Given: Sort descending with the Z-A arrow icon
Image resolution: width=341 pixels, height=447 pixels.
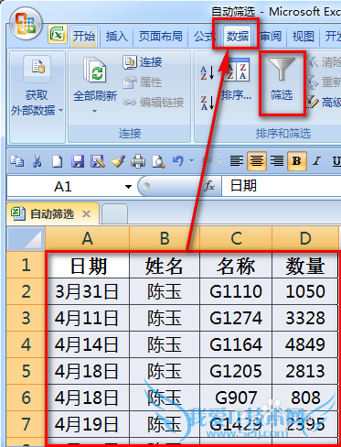Looking at the screenshot, I should coord(208,103).
